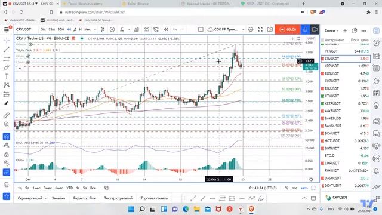Toggle eye icon of second hidden indicator
The width and height of the screenshot is (382, 215).
[x=28, y=56]
